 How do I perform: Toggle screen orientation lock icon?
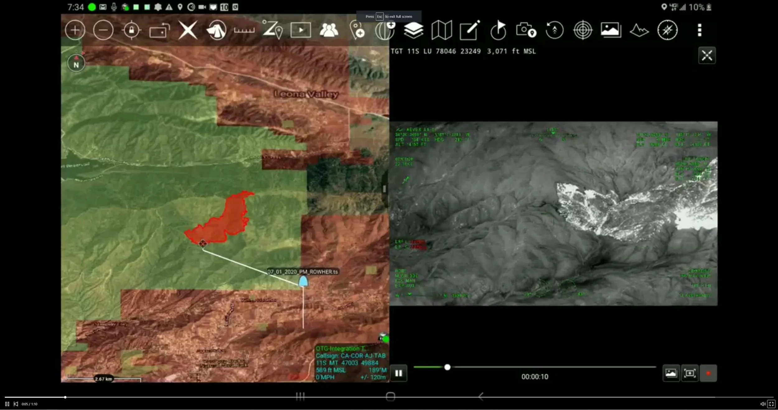[x=160, y=30]
